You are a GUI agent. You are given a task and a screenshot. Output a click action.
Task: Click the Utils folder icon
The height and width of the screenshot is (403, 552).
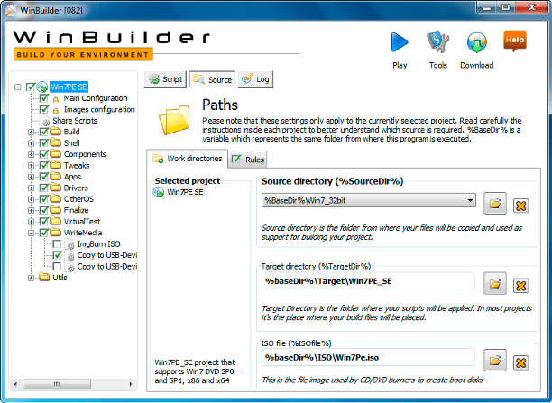(x=44, y=277)
